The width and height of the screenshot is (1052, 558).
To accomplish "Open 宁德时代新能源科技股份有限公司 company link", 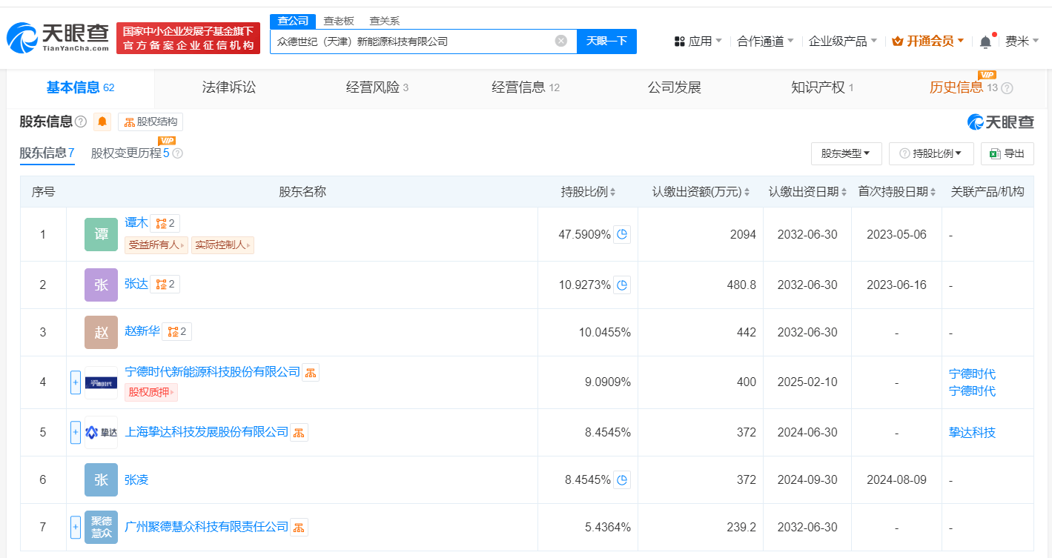I will coord(212,372).
